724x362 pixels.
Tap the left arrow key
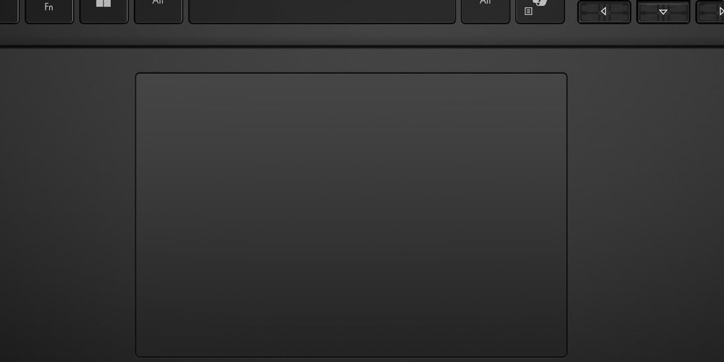604,12
